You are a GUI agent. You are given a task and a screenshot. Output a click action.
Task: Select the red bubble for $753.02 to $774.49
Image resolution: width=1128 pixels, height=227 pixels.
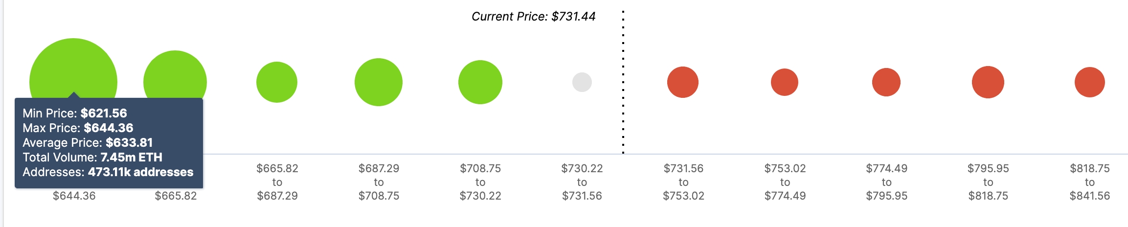785,82
